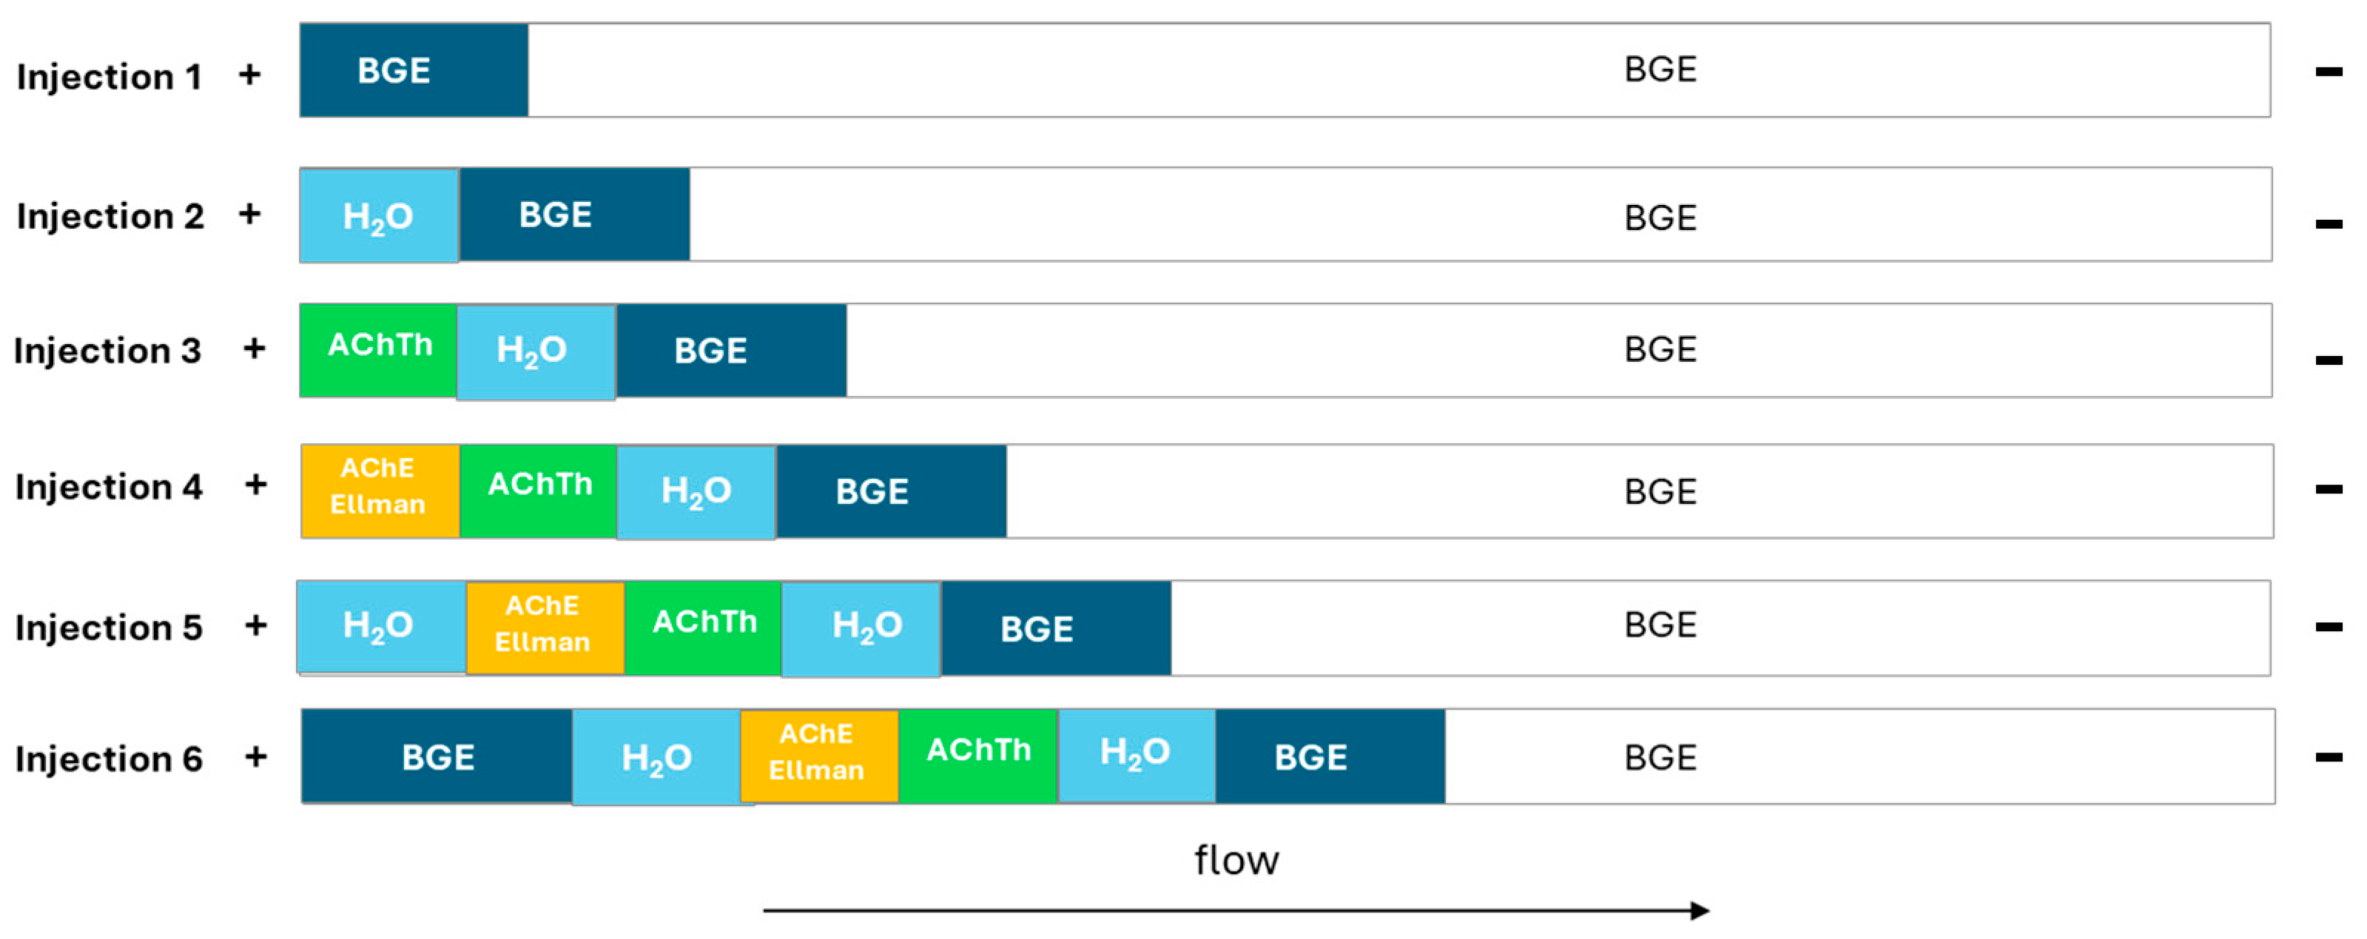Click the "Injection 6" row label
The height and width of the screenshot is (939, 2367).
click(x=110, y=759)
